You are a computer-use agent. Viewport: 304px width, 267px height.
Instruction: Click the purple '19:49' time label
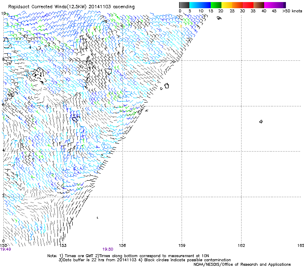tap(5, 249)
